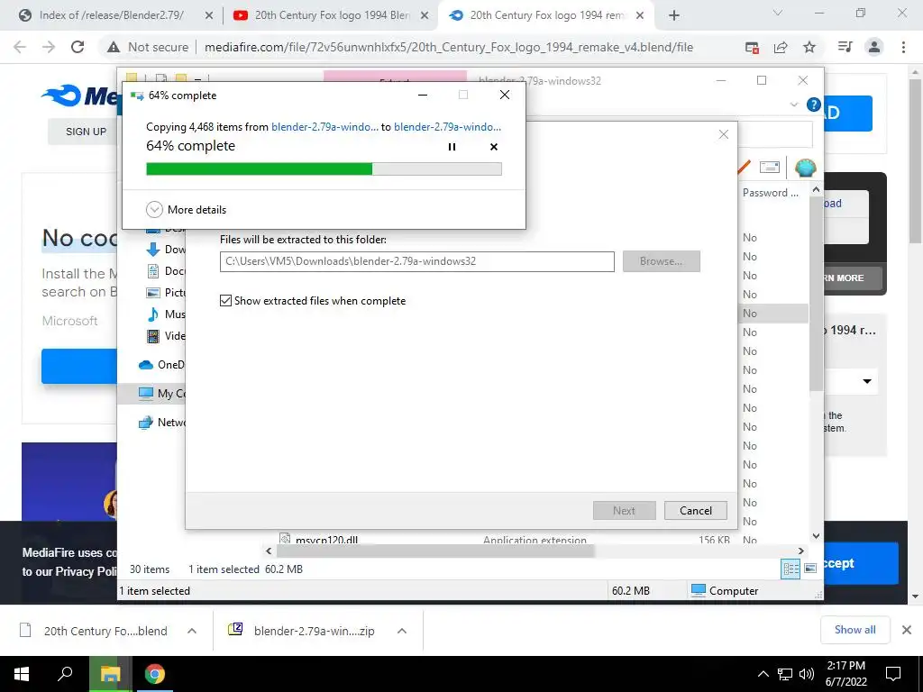This screenshot has height=692, width=923.
Task: Open the File Explorer help icon
Action: click(x=814, y=105)
